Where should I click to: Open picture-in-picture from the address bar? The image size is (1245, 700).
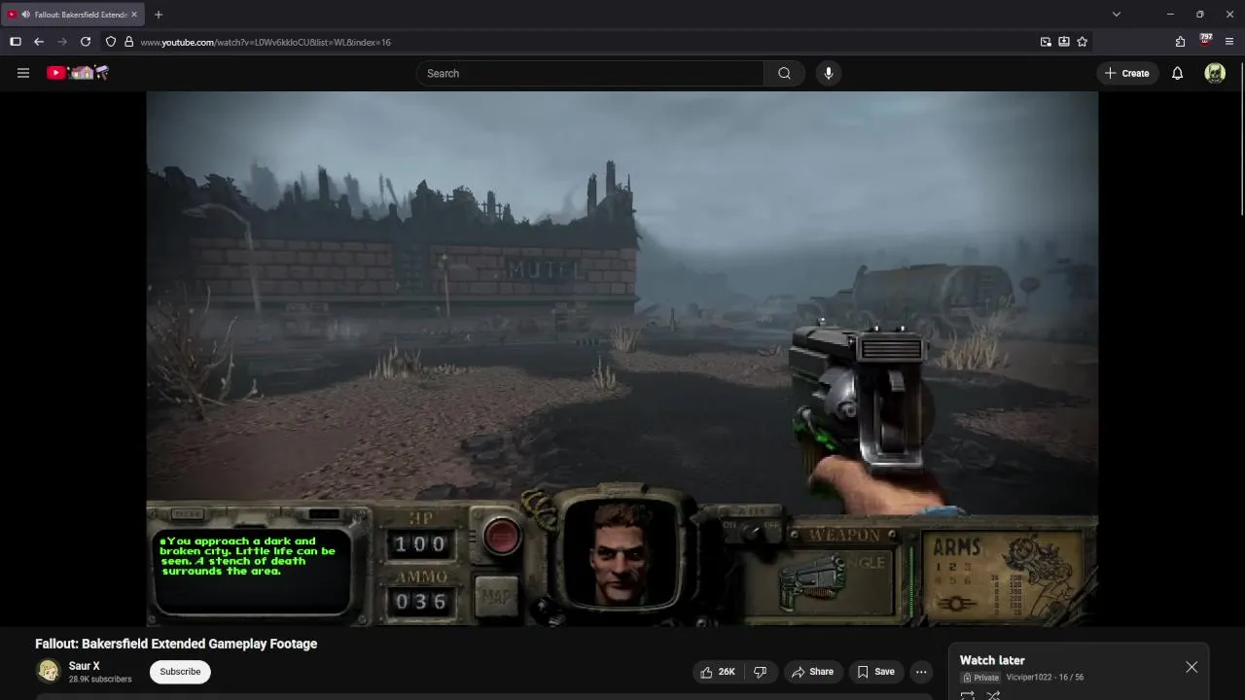(1046, 42)
